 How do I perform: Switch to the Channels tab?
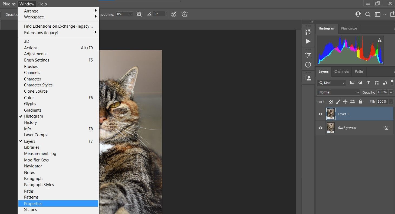coord(341,72)
